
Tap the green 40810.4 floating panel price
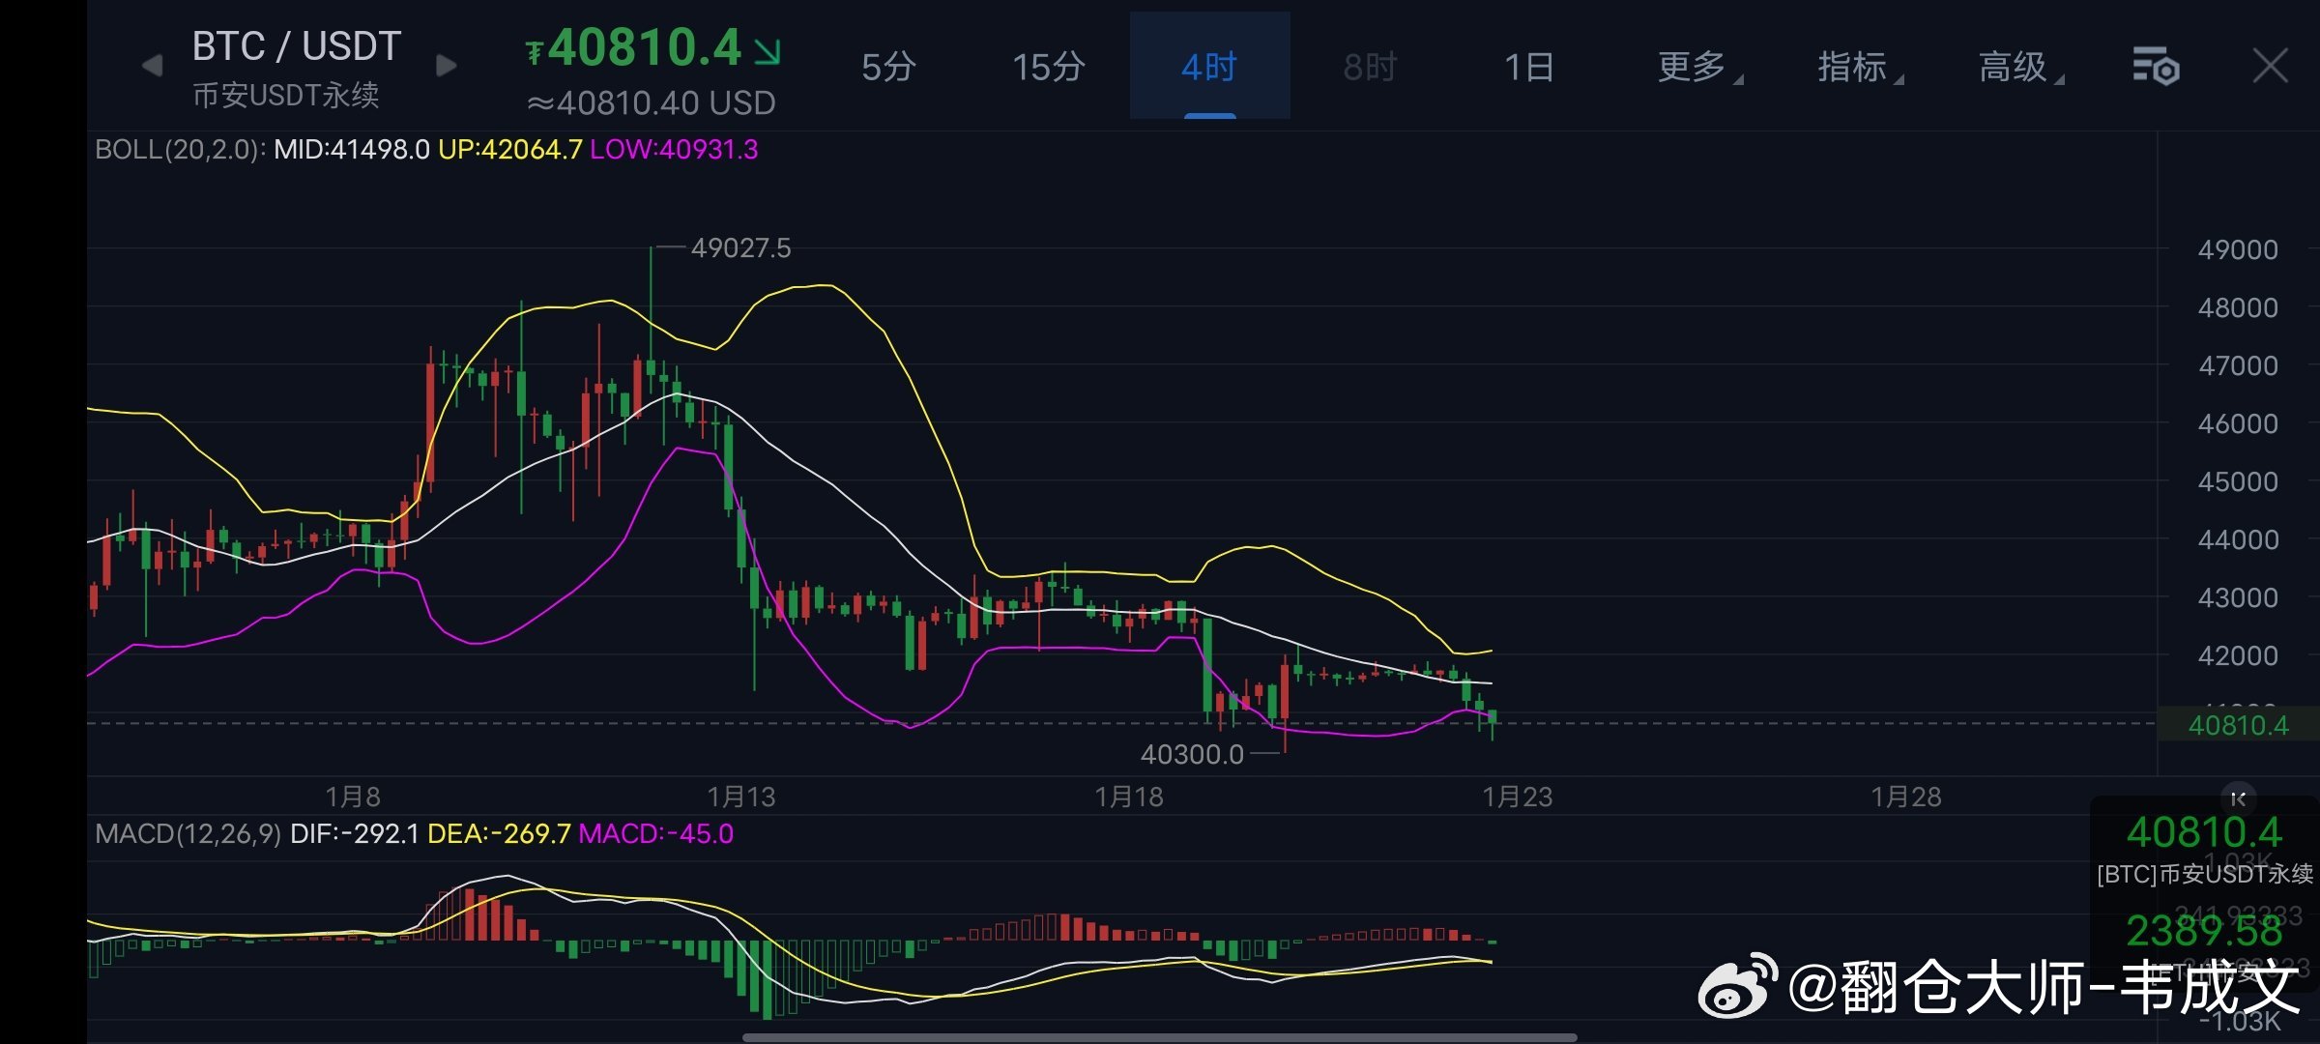pos(2204,832)
